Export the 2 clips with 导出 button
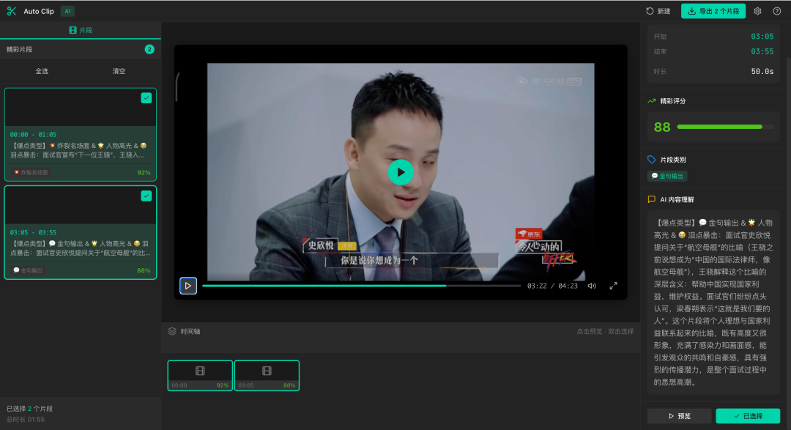The image size is (791, 430). point(713,11)
